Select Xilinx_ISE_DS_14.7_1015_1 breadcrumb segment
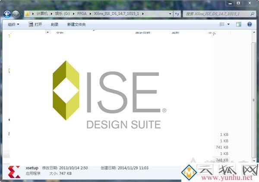259x182 pixels. pos(117,13)
